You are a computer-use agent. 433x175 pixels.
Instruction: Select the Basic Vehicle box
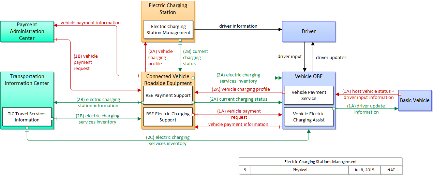pos(414,100)
